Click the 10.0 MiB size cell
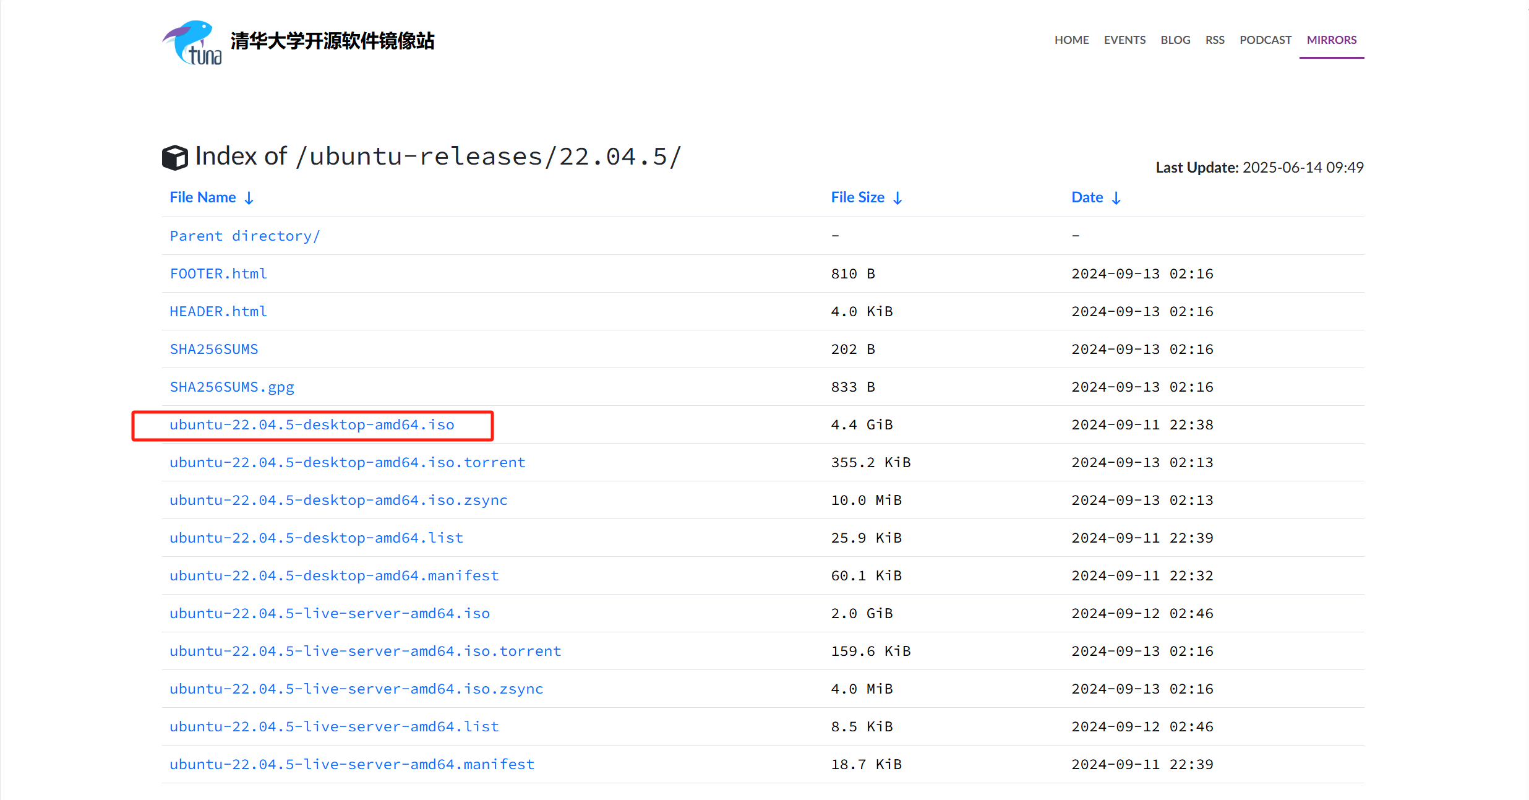This screenshot has height=800, width=1529. point(867,500)
